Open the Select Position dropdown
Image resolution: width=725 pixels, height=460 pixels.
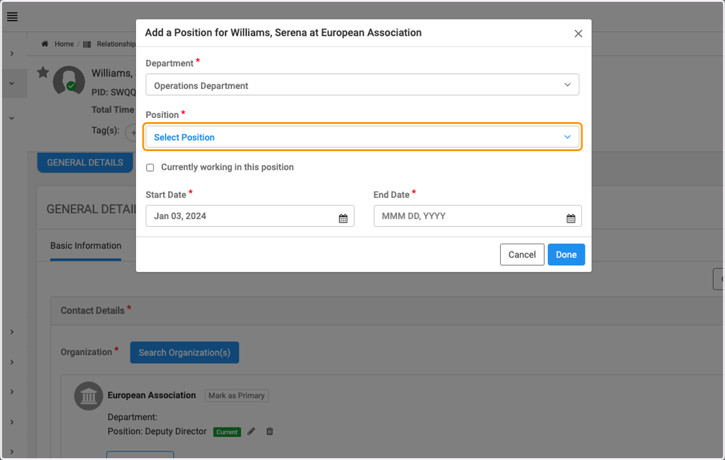[x=362, y=137]
